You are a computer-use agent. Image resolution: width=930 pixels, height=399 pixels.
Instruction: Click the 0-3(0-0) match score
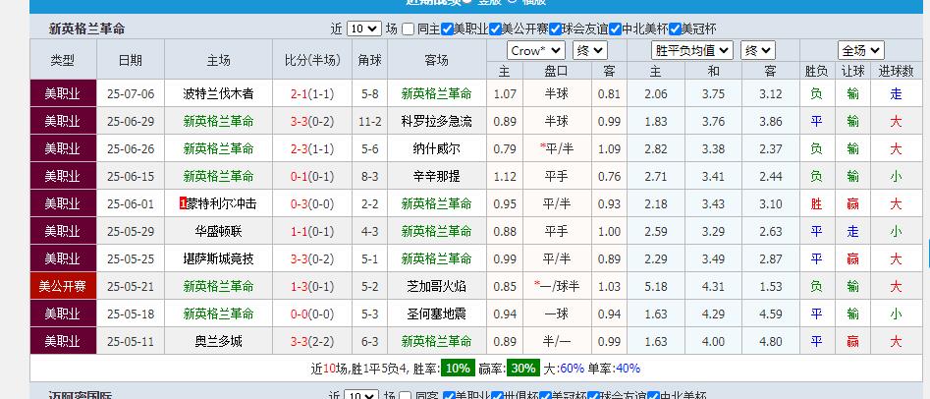pyautogui.click(x=311, y=204)
